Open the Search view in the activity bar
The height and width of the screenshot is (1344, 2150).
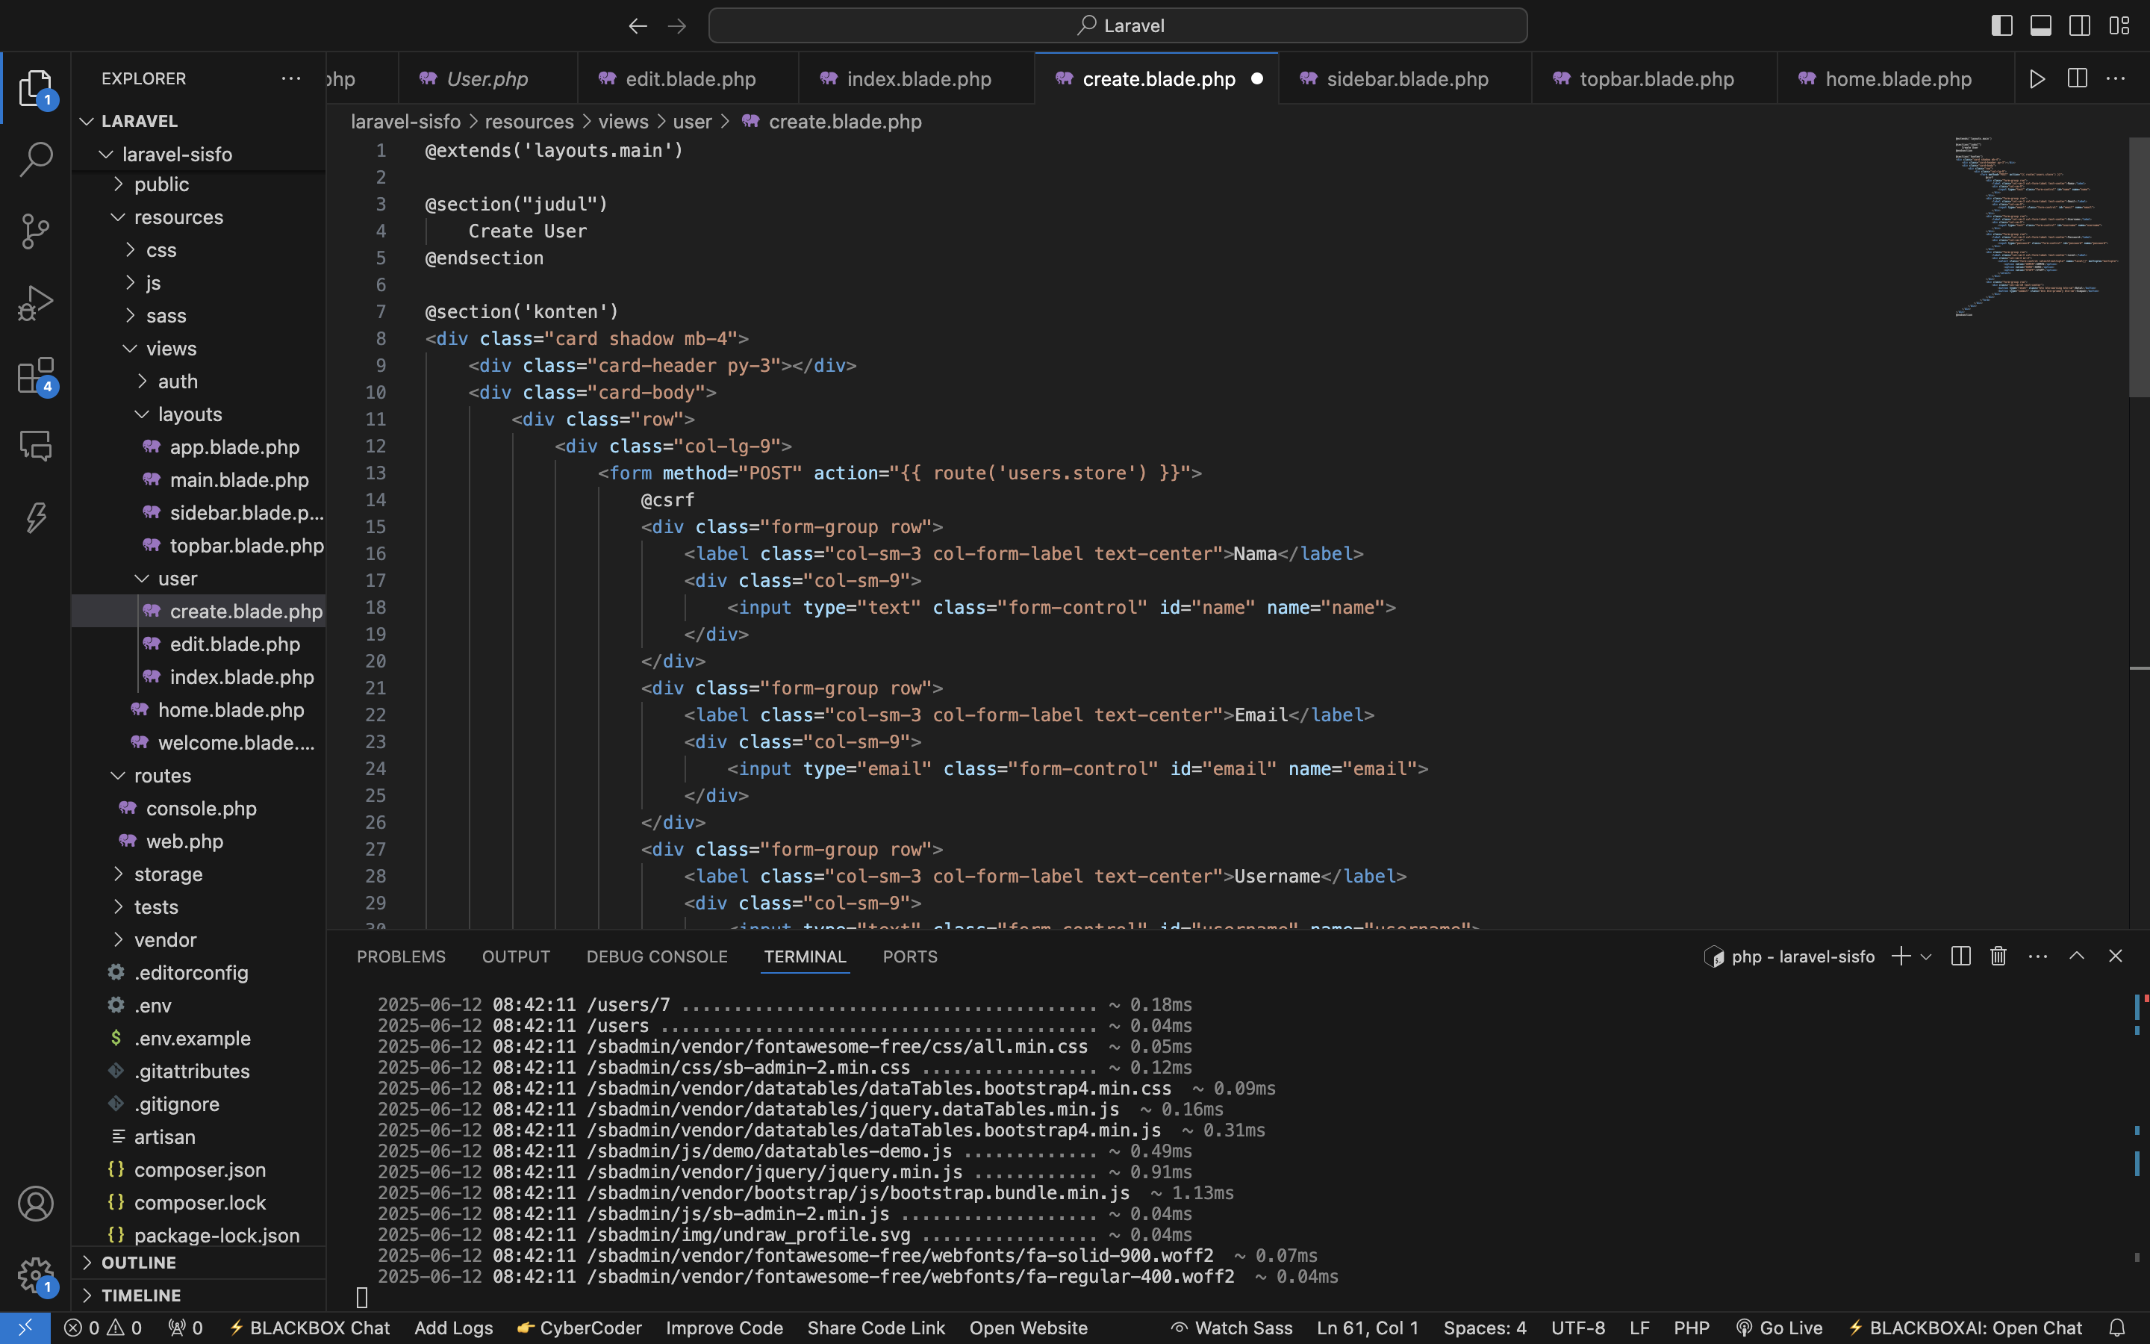pos(36,160)
